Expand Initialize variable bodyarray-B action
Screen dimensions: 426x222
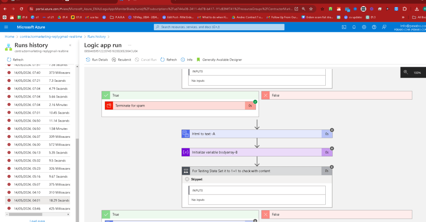coord(257,152)
